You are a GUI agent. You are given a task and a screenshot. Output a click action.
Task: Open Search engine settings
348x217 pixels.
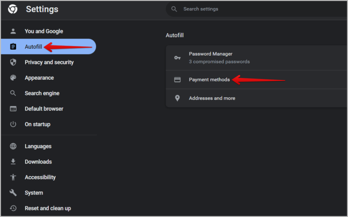42,93
